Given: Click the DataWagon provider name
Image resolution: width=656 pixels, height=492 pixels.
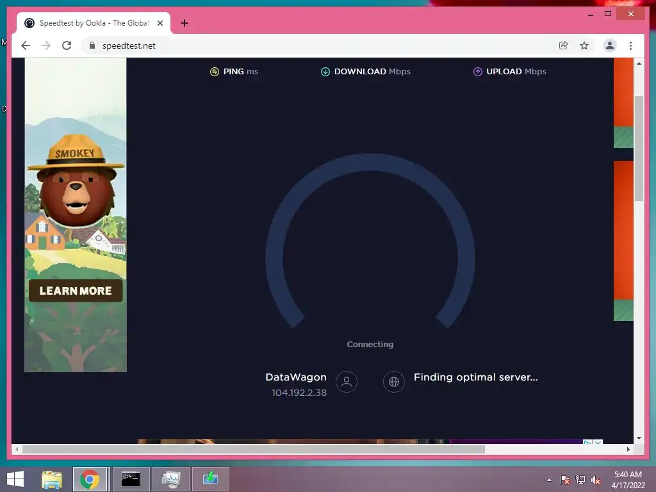Looking at the screenshot, I should [x=296, y=377].
